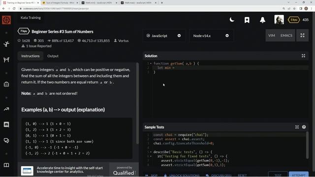Viewport: 315px width, 177px height.
Task: Collapse the getSum function fold arrow
Action: coord(151,63)
